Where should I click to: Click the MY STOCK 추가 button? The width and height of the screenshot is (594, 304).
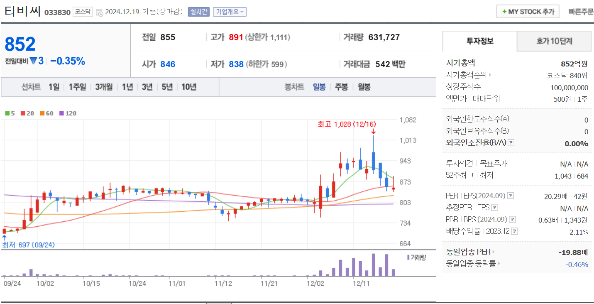coord(528,11)
